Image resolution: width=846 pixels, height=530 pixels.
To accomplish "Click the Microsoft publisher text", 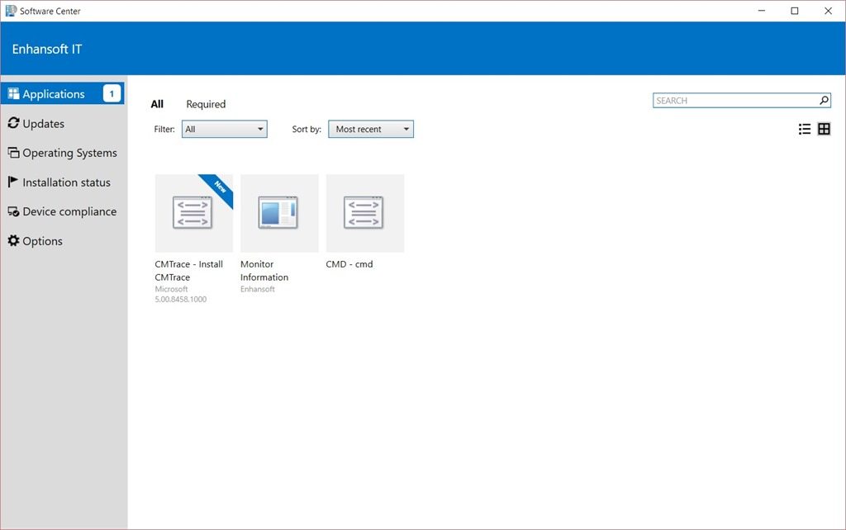I will click(x=171, y=289).
